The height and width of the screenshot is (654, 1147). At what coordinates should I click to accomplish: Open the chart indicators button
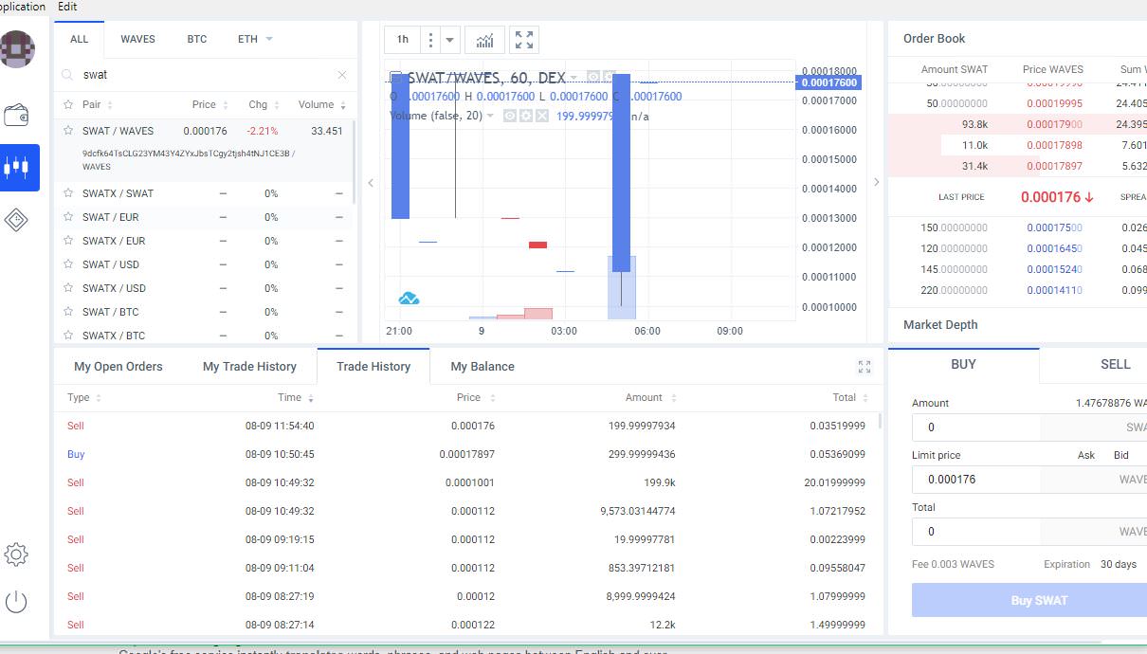484,40
